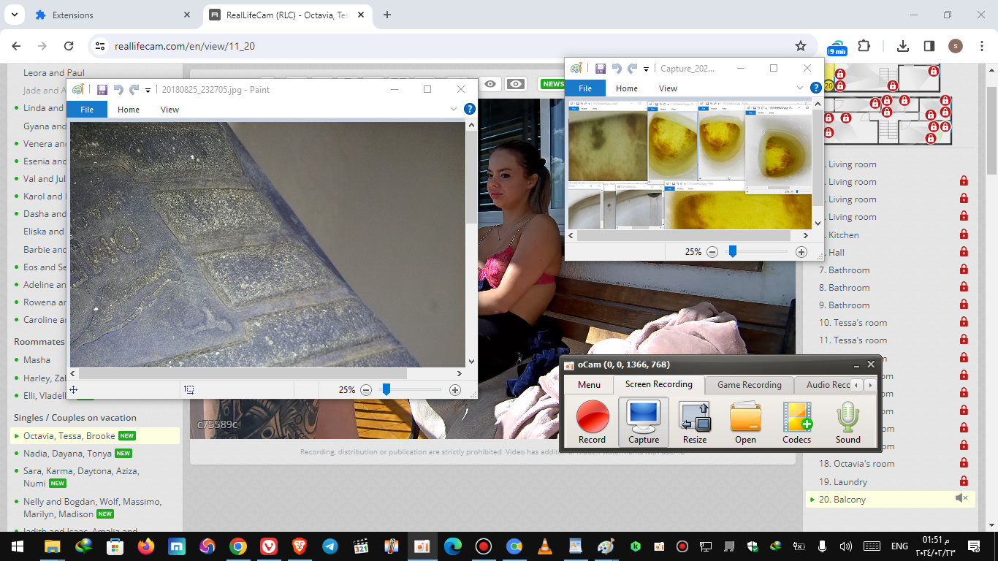Bookmark this page with the star icon

[801, 46]
